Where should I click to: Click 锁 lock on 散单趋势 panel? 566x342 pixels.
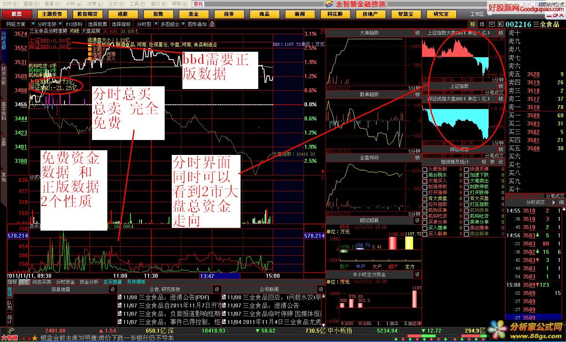point(417,95)
